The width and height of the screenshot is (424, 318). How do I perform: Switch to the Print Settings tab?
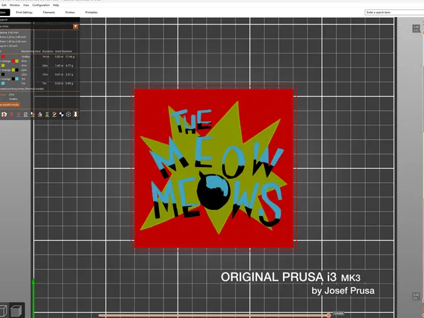coord(24,13)
